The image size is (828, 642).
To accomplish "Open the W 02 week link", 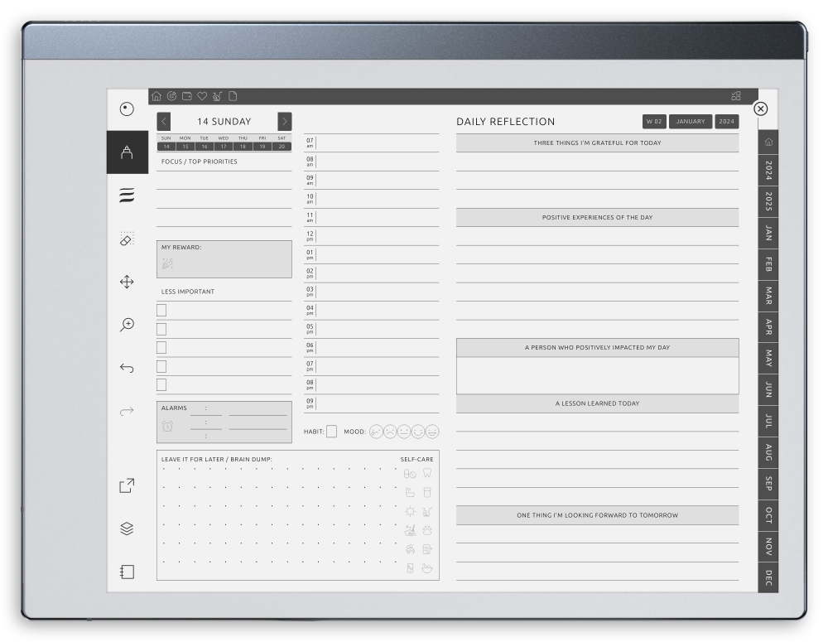I will (x=654, y=122).
